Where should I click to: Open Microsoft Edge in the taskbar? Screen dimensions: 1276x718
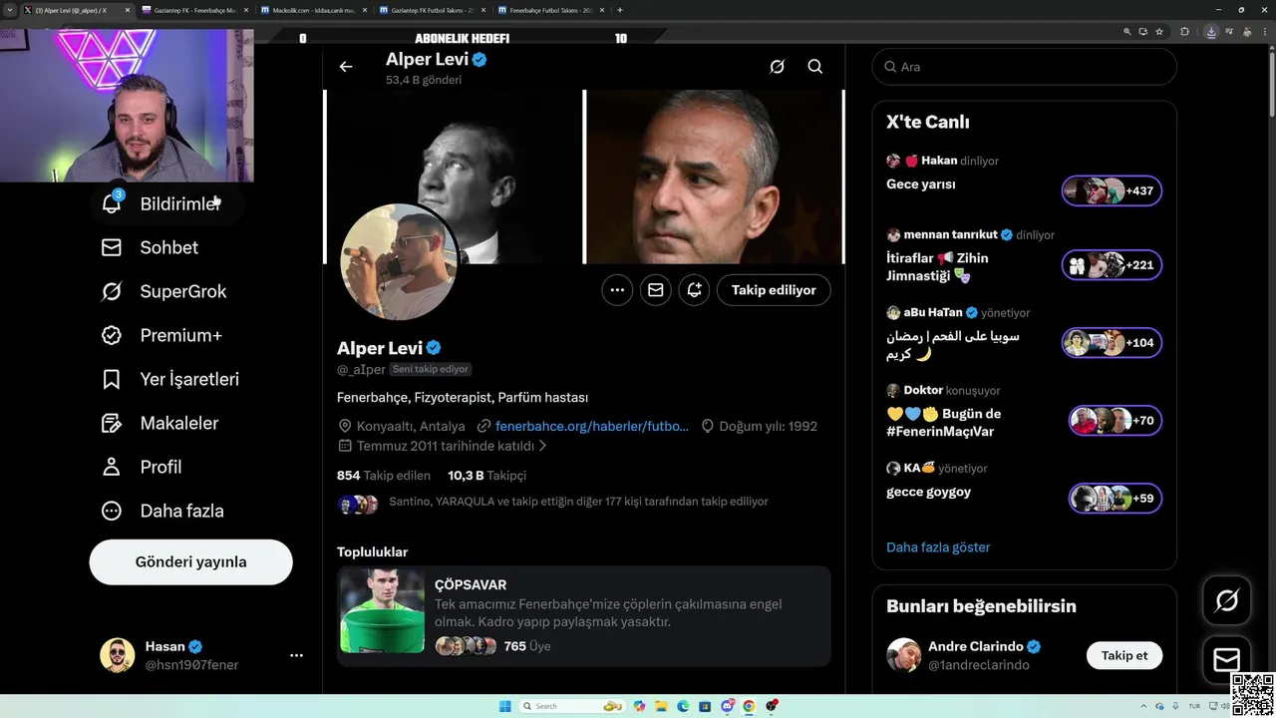point(683,706)
